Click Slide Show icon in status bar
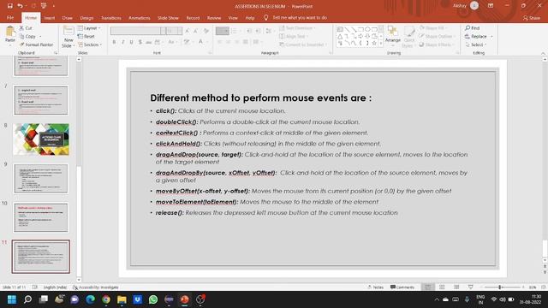The height and width of the screenshot is (308, 548). [x=470, y=287]
